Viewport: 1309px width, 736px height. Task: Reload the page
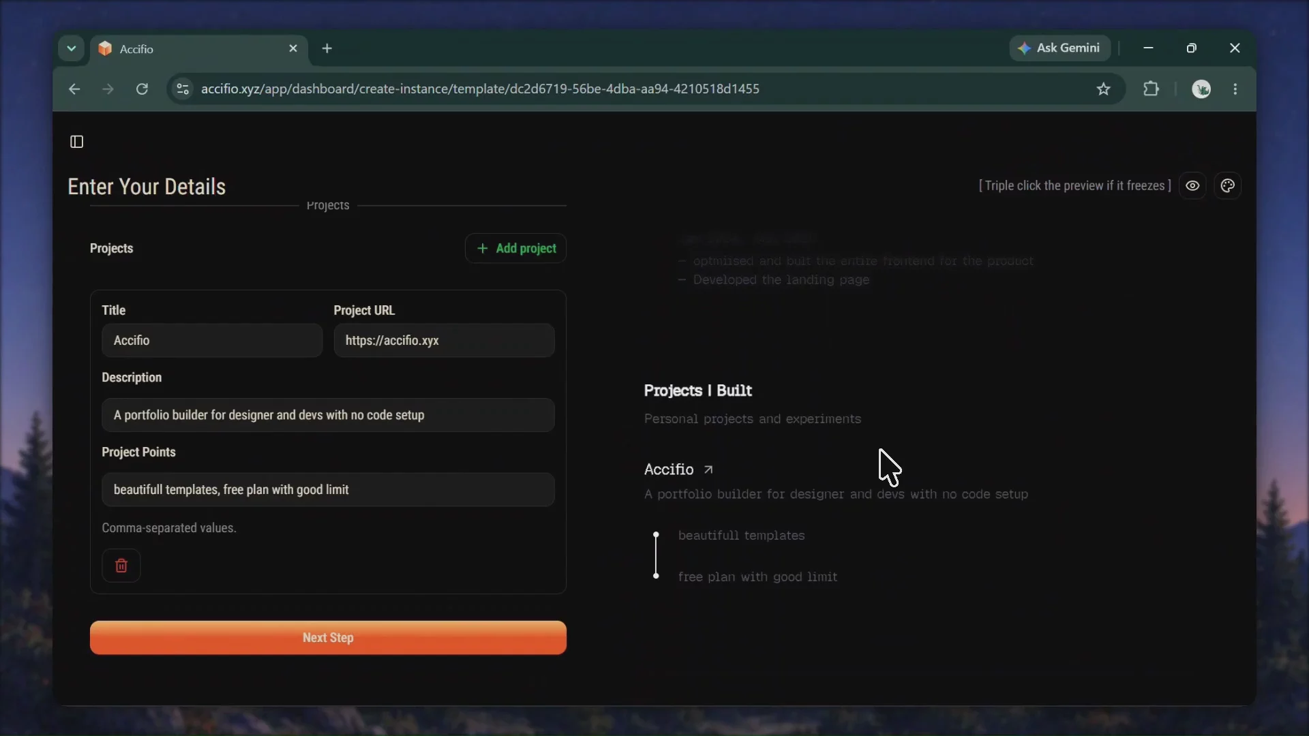coord(142,89)
